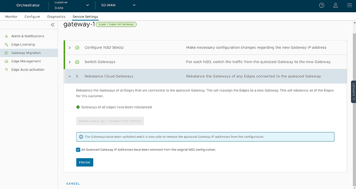Collapse the Rebalance Cloud Gateways step
The image size is (356, 189).
[70, 76]
